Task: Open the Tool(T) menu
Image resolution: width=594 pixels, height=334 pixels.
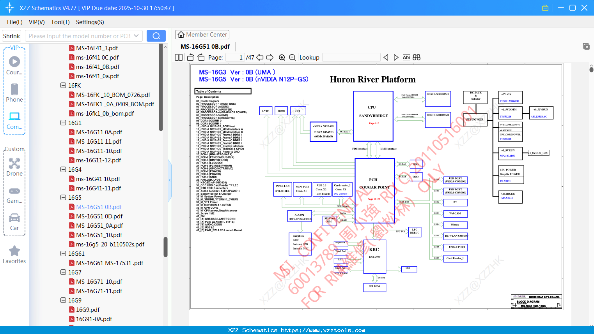Action: [60, 22]
